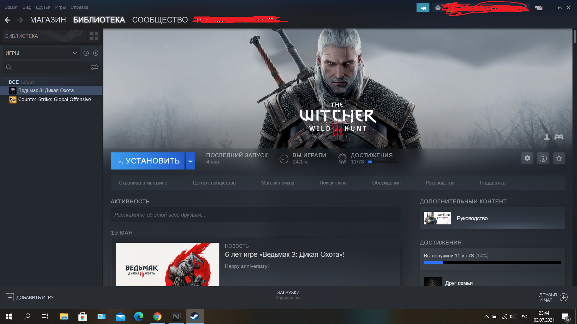The height and width of the screenshot is (324, 577).
Task: Open Руководства link
Action: (440, 183)
